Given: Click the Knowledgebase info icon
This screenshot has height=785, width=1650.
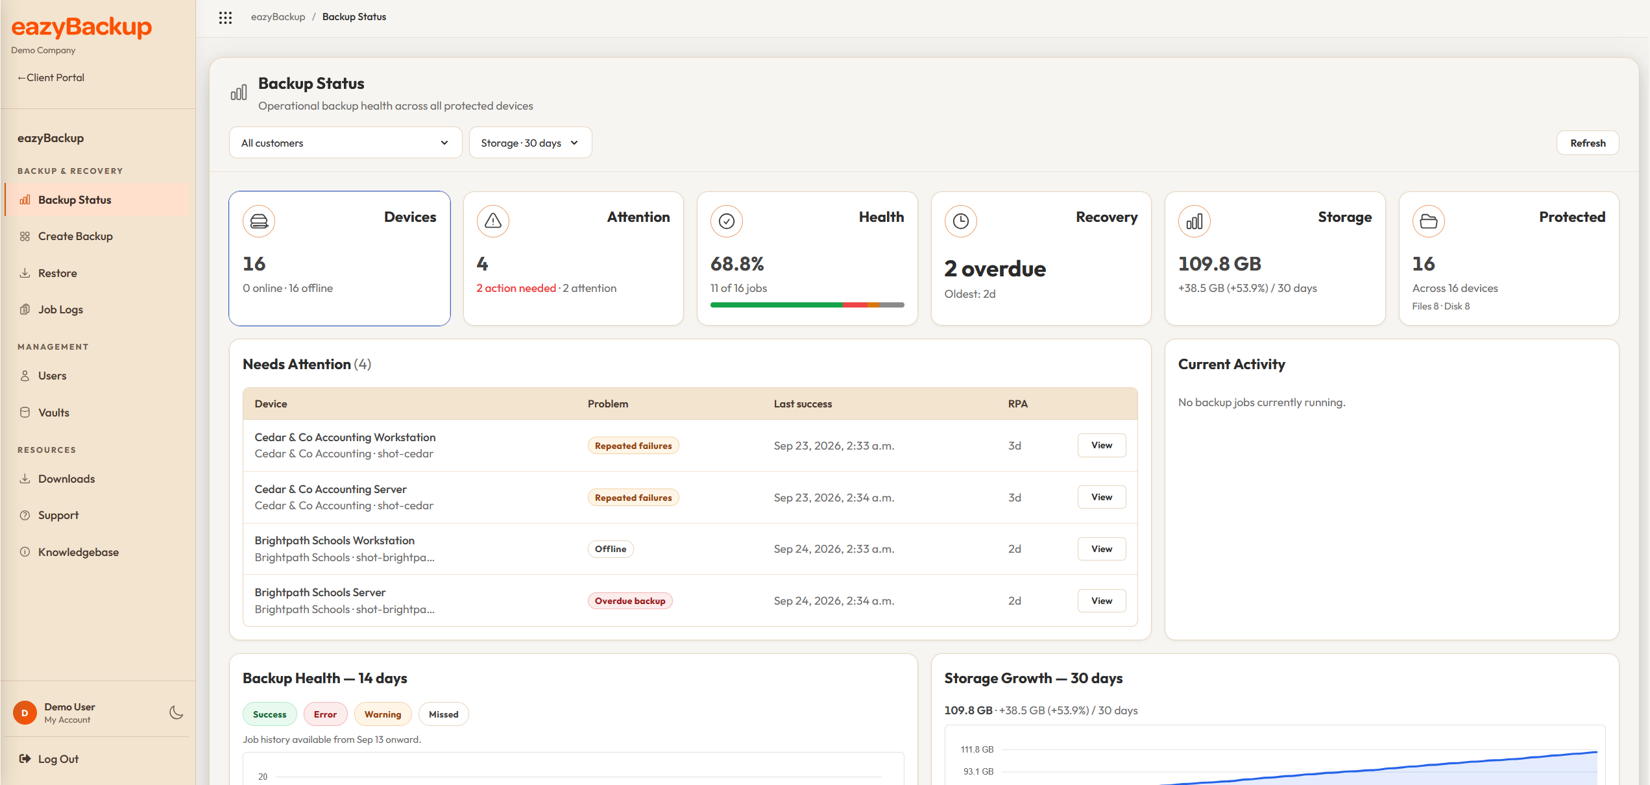Looking at the screenshot, I should (25, 552).
